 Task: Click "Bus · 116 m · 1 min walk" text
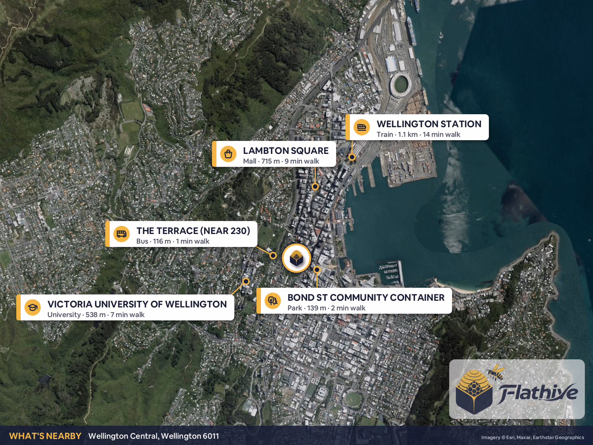point(173,241)
